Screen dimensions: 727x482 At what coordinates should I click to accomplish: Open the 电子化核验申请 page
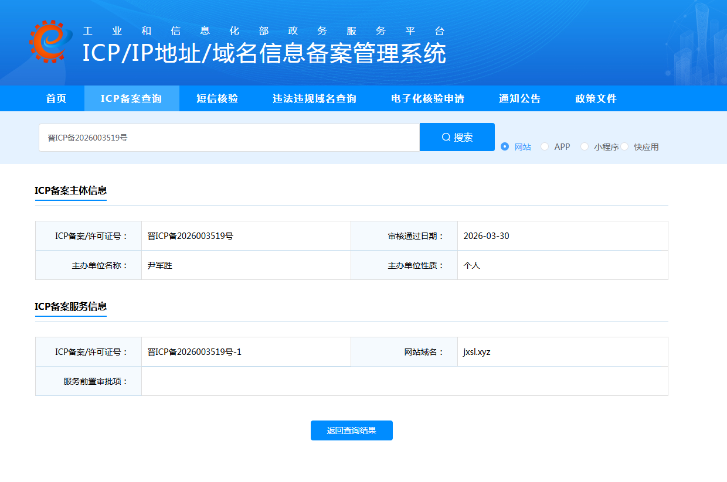(427, 98)
